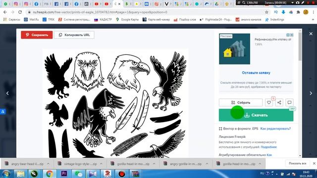
Task: Like the image with the heart icon
Action: pos(269,102)
